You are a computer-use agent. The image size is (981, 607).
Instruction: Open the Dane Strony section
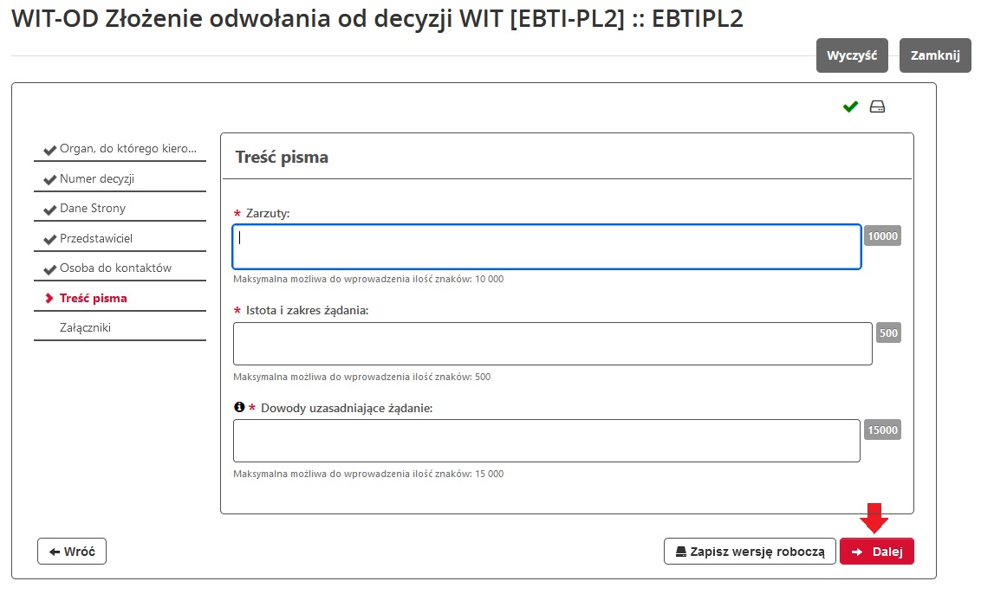click(91, 208)
